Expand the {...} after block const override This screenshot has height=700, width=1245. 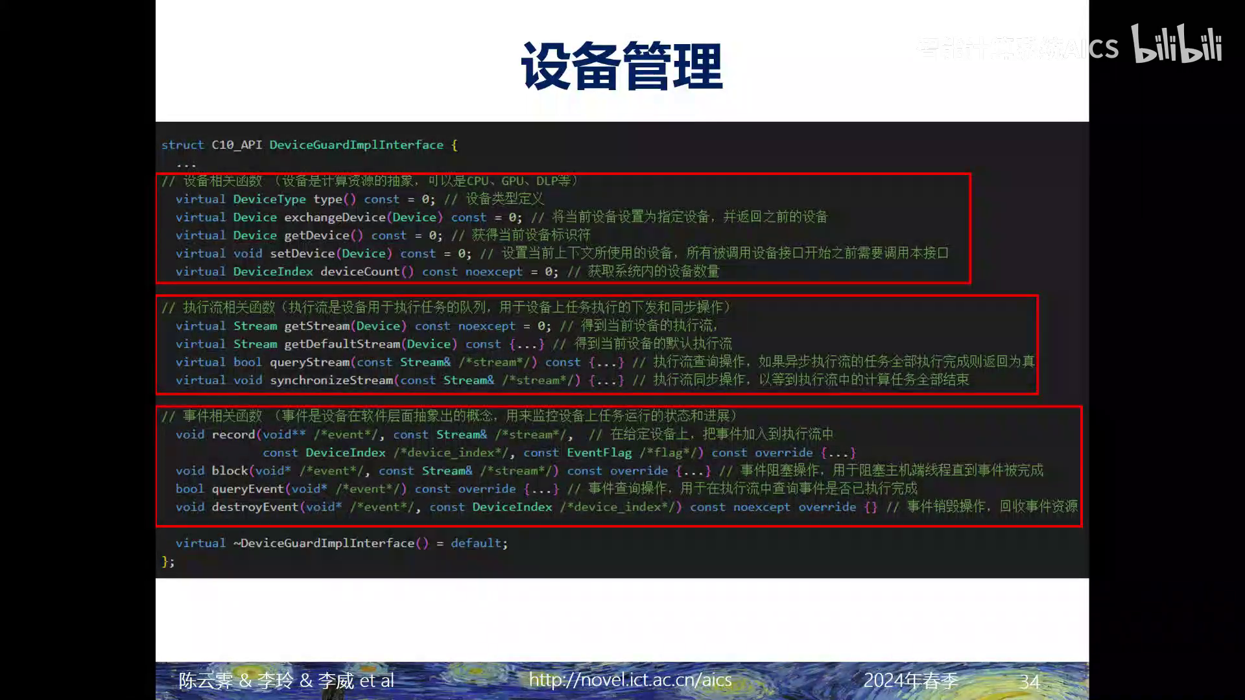[x=693, y=471]
